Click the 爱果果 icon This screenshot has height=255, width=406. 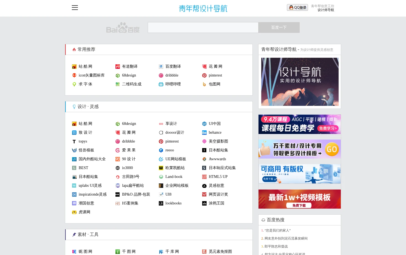[x=118, y=150]
